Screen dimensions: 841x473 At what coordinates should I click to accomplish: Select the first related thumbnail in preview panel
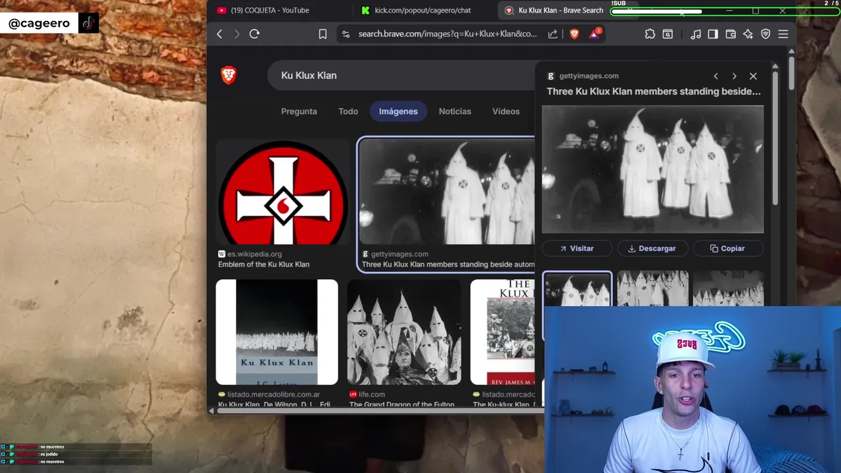coord(577,289)
